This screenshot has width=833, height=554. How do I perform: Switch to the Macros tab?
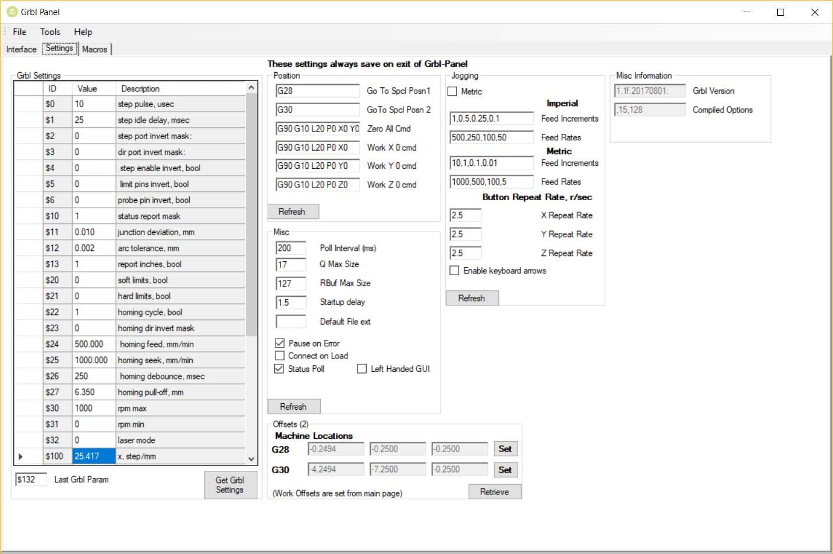point(95,49)
